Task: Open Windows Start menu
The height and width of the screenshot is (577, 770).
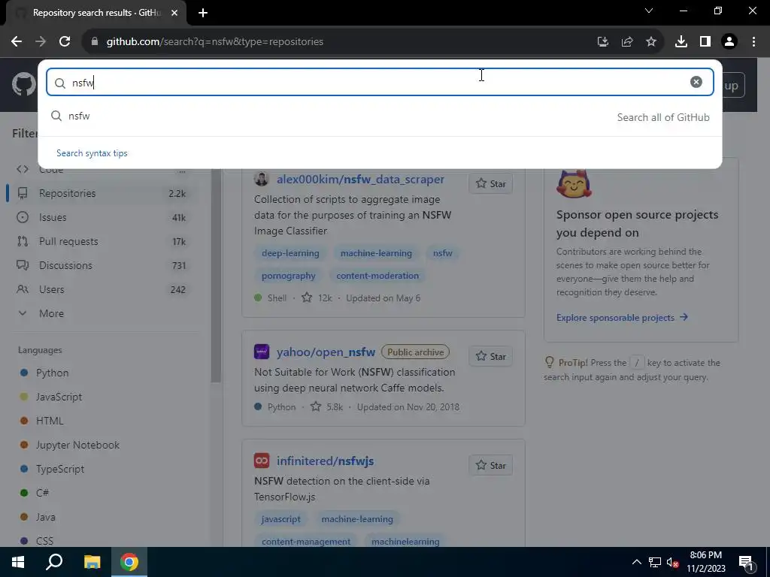Action: pyautogui.click(x=18, y=562)
